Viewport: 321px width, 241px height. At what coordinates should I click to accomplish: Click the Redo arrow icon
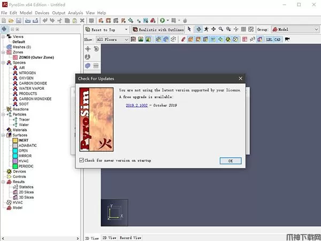coord(52,20)
